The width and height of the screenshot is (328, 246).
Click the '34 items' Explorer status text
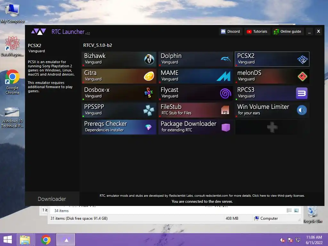pos(61,211)
